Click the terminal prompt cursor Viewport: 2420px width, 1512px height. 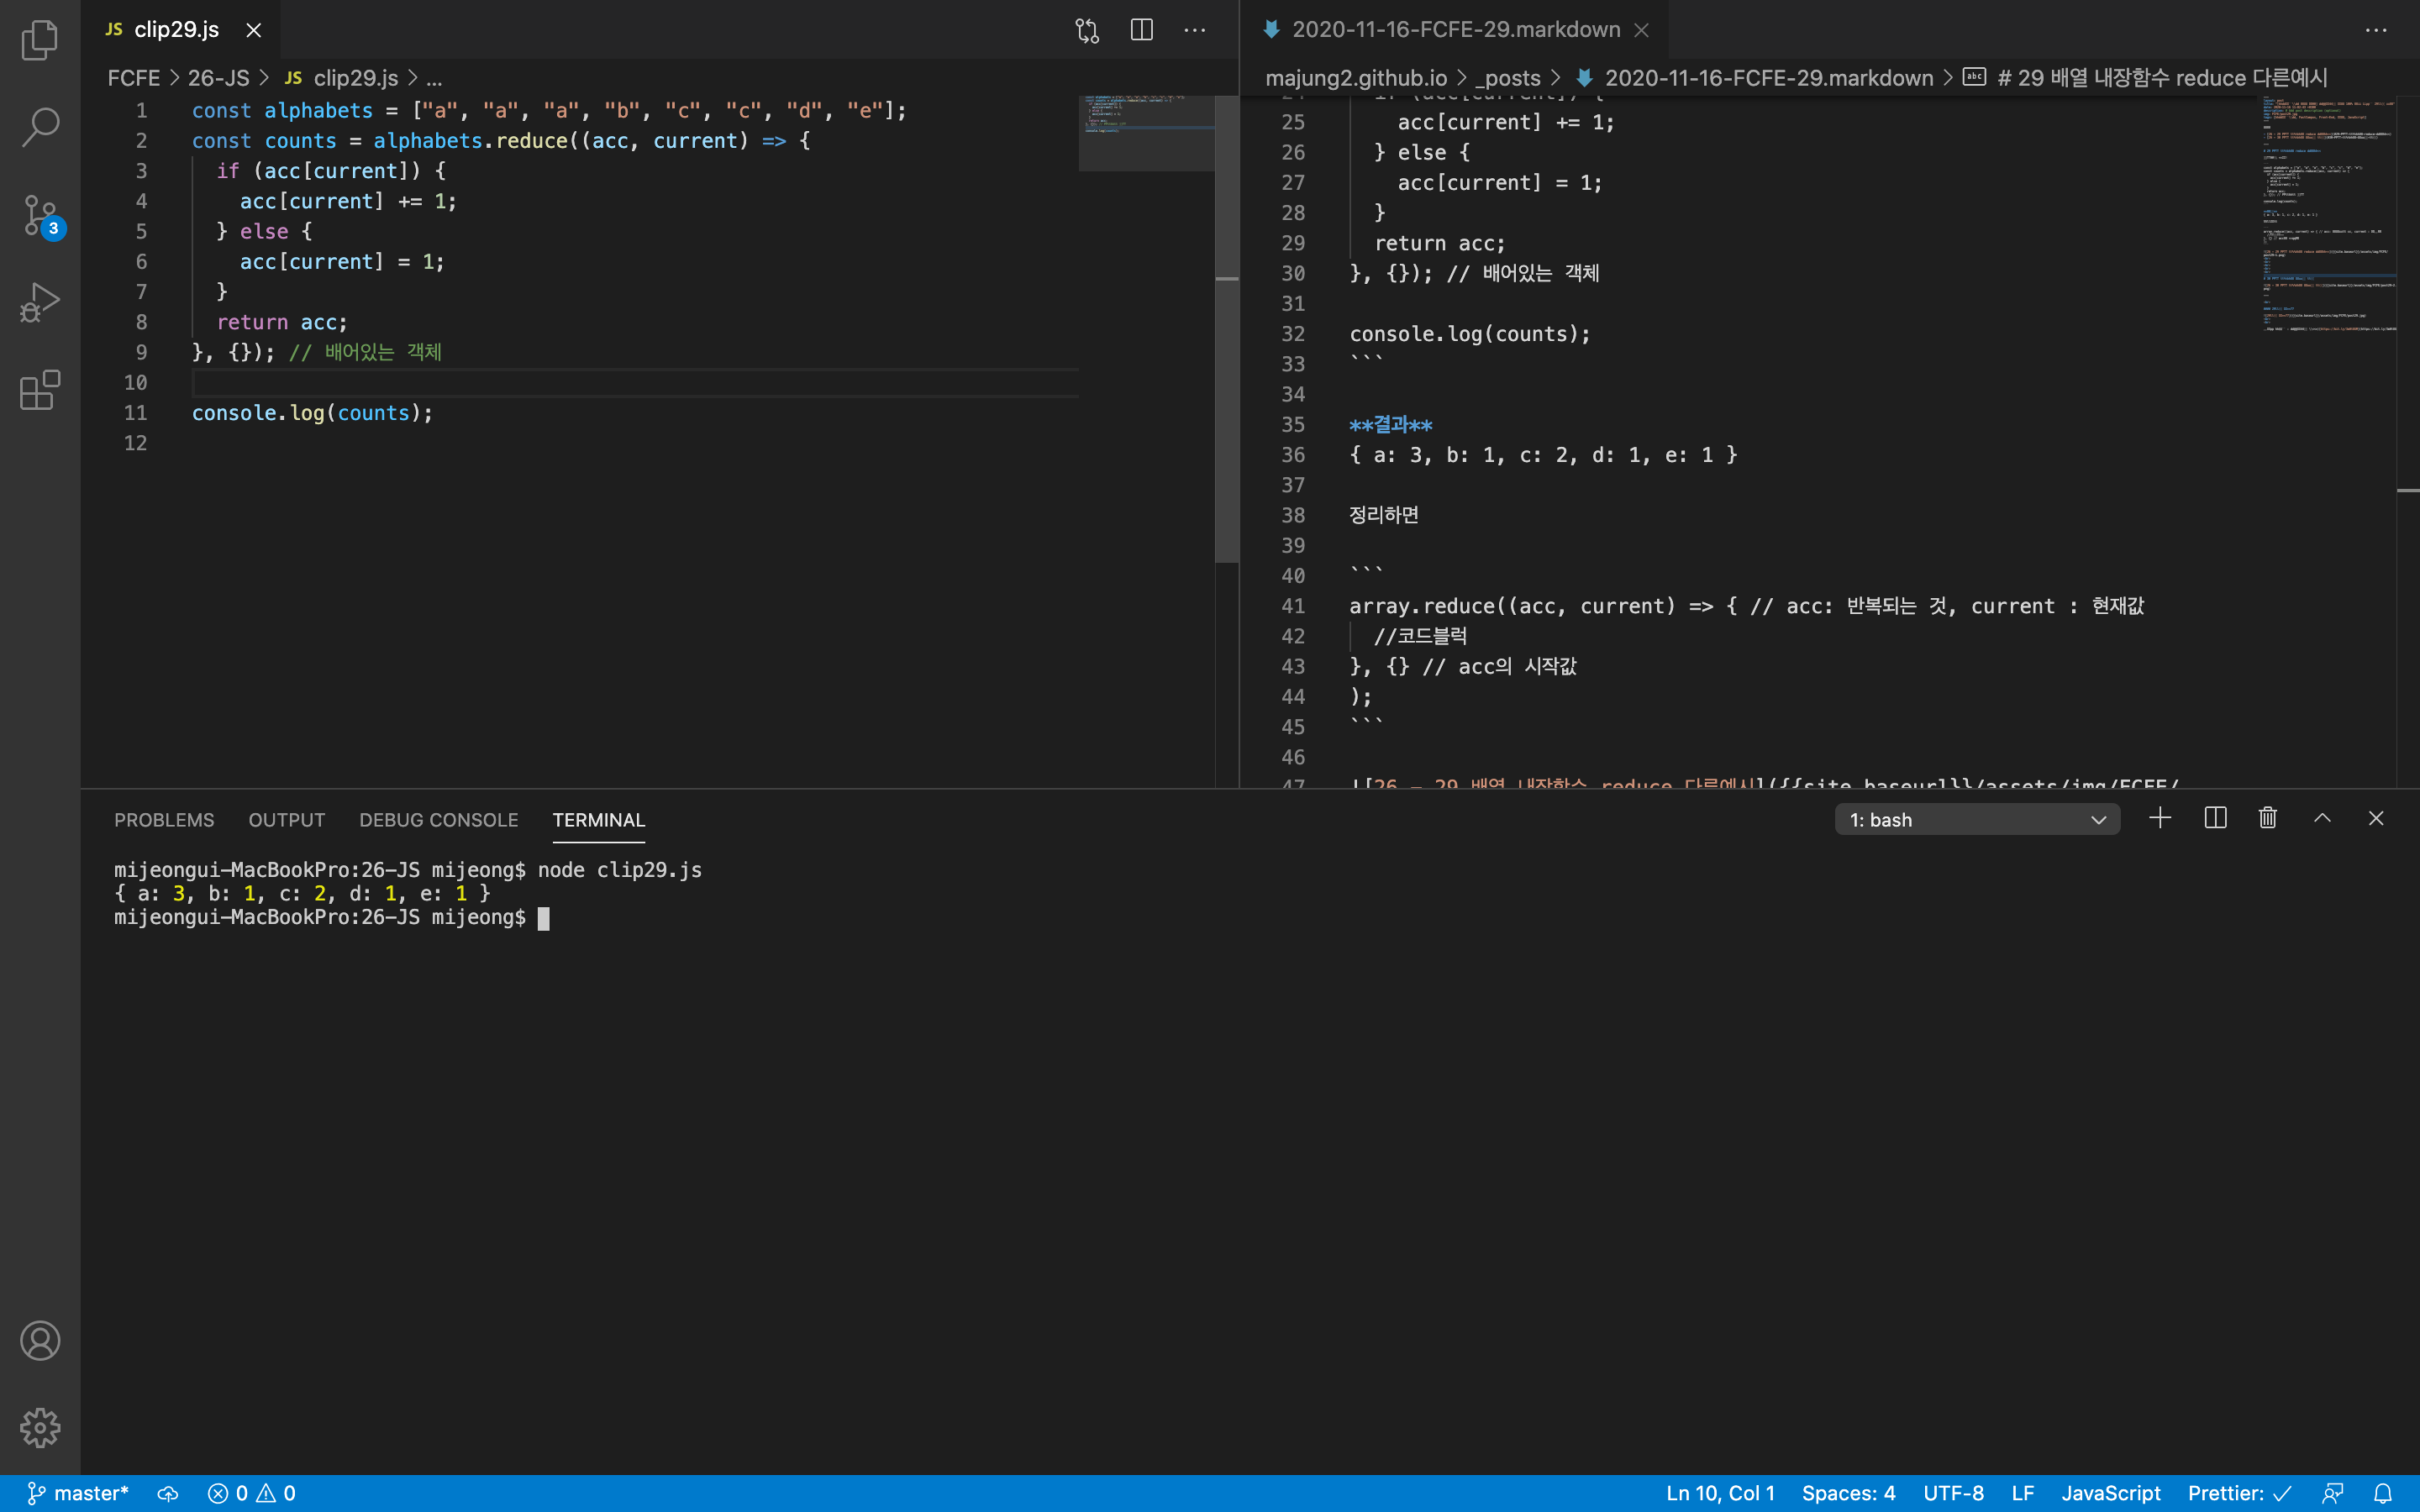(x=544, y=918)
